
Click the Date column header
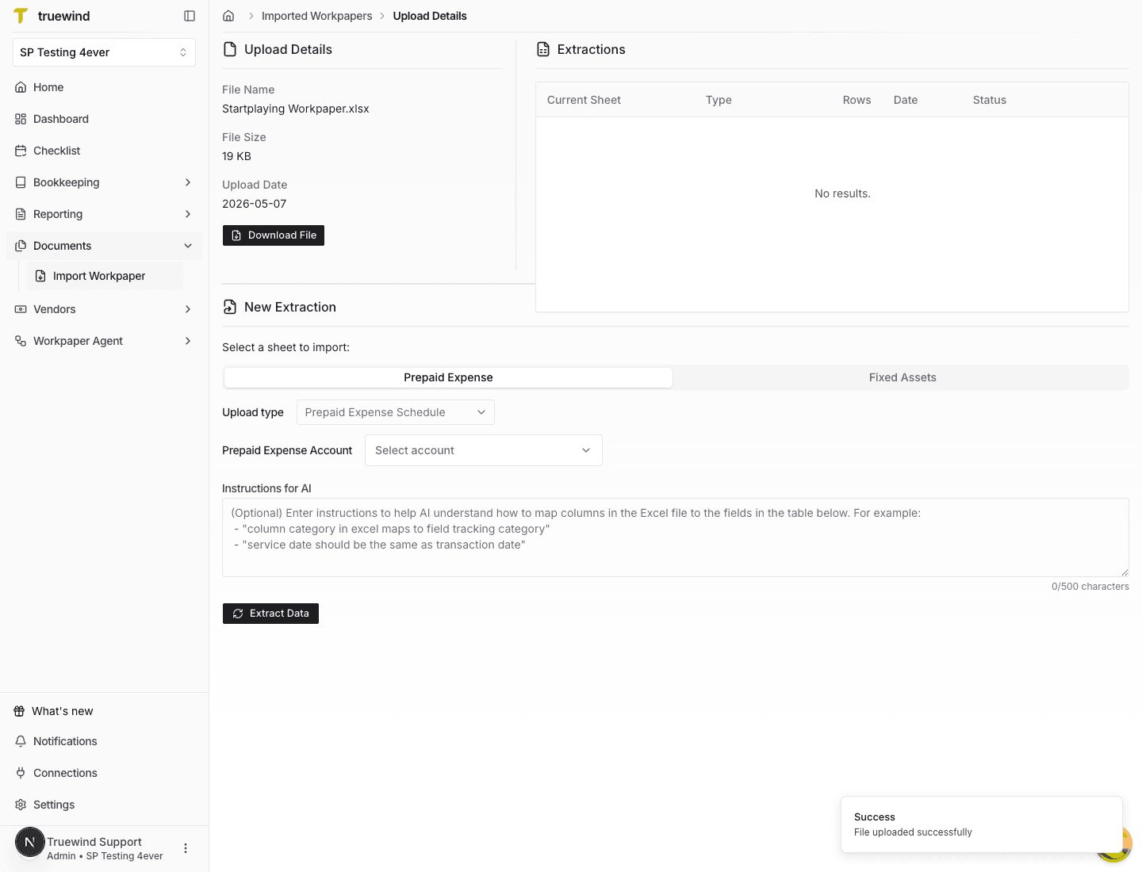pos(906,100)
